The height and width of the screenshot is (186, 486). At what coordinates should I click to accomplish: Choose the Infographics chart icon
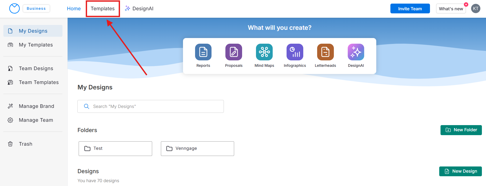pos(295,52)
